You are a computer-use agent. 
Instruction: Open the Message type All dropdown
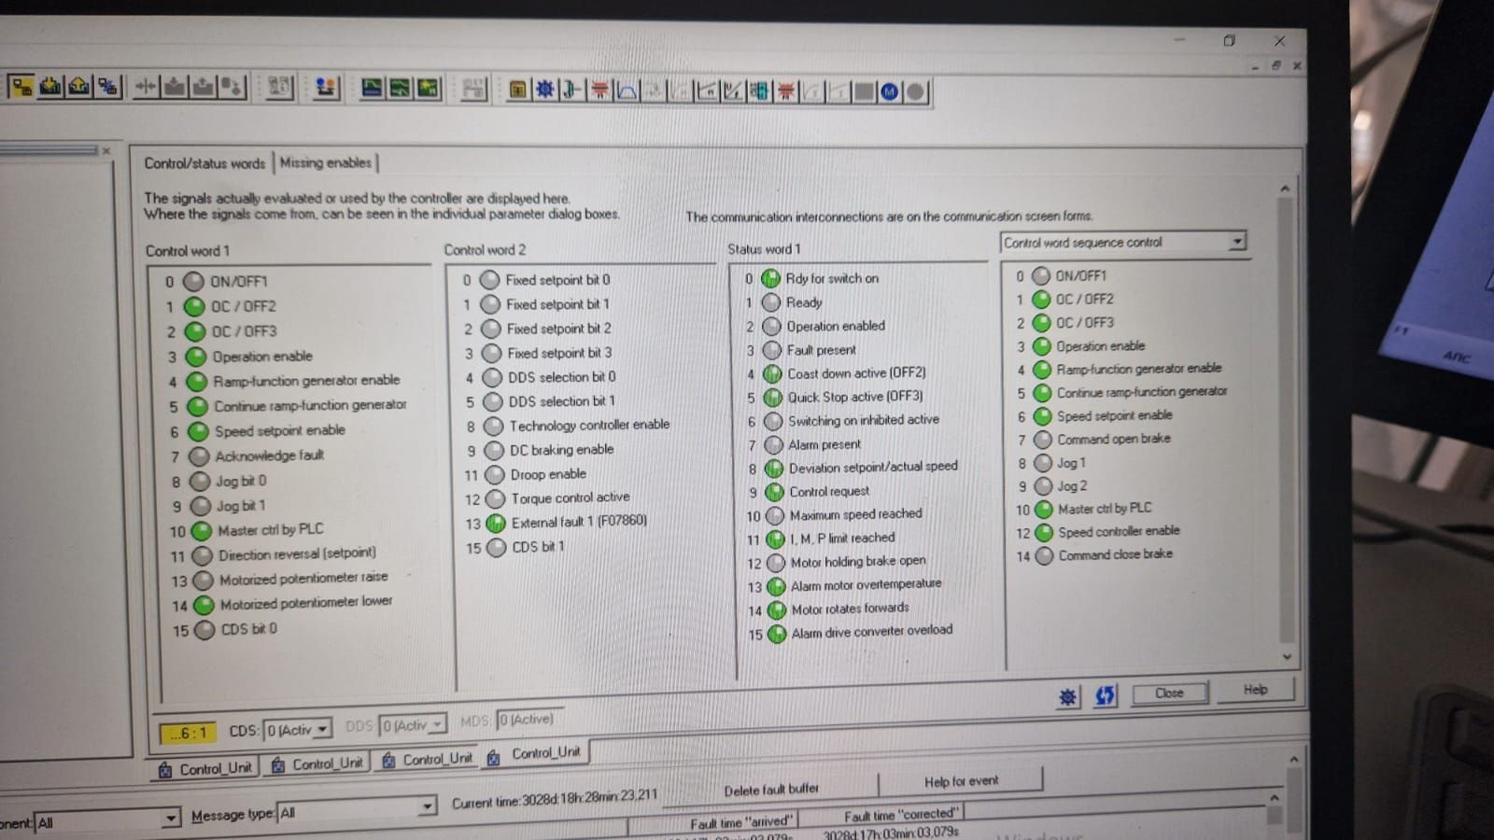[428, 805]
